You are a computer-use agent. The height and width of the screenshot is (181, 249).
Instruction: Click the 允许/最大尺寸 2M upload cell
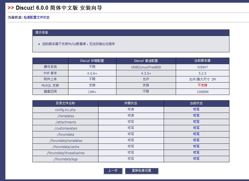(x=203, y=79)
